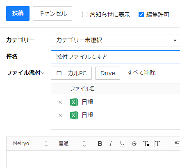Remove the first 日報 attachment
Image resolution: width=180 pixels, height=168 pixels.
(x=60, y=102)
